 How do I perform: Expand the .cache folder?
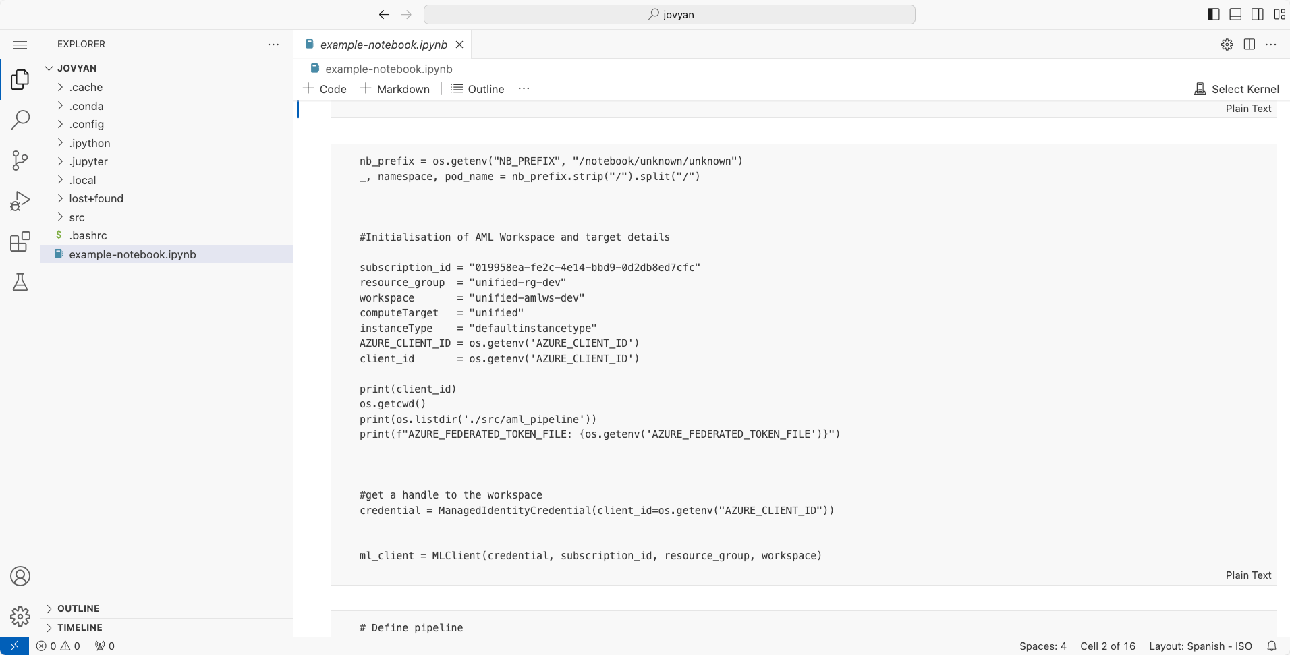pyautogui.click(x=86, y=87)
